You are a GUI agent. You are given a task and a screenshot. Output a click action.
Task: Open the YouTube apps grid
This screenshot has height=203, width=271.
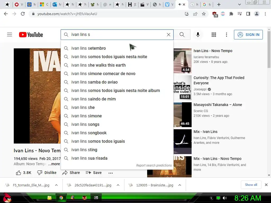214,35
